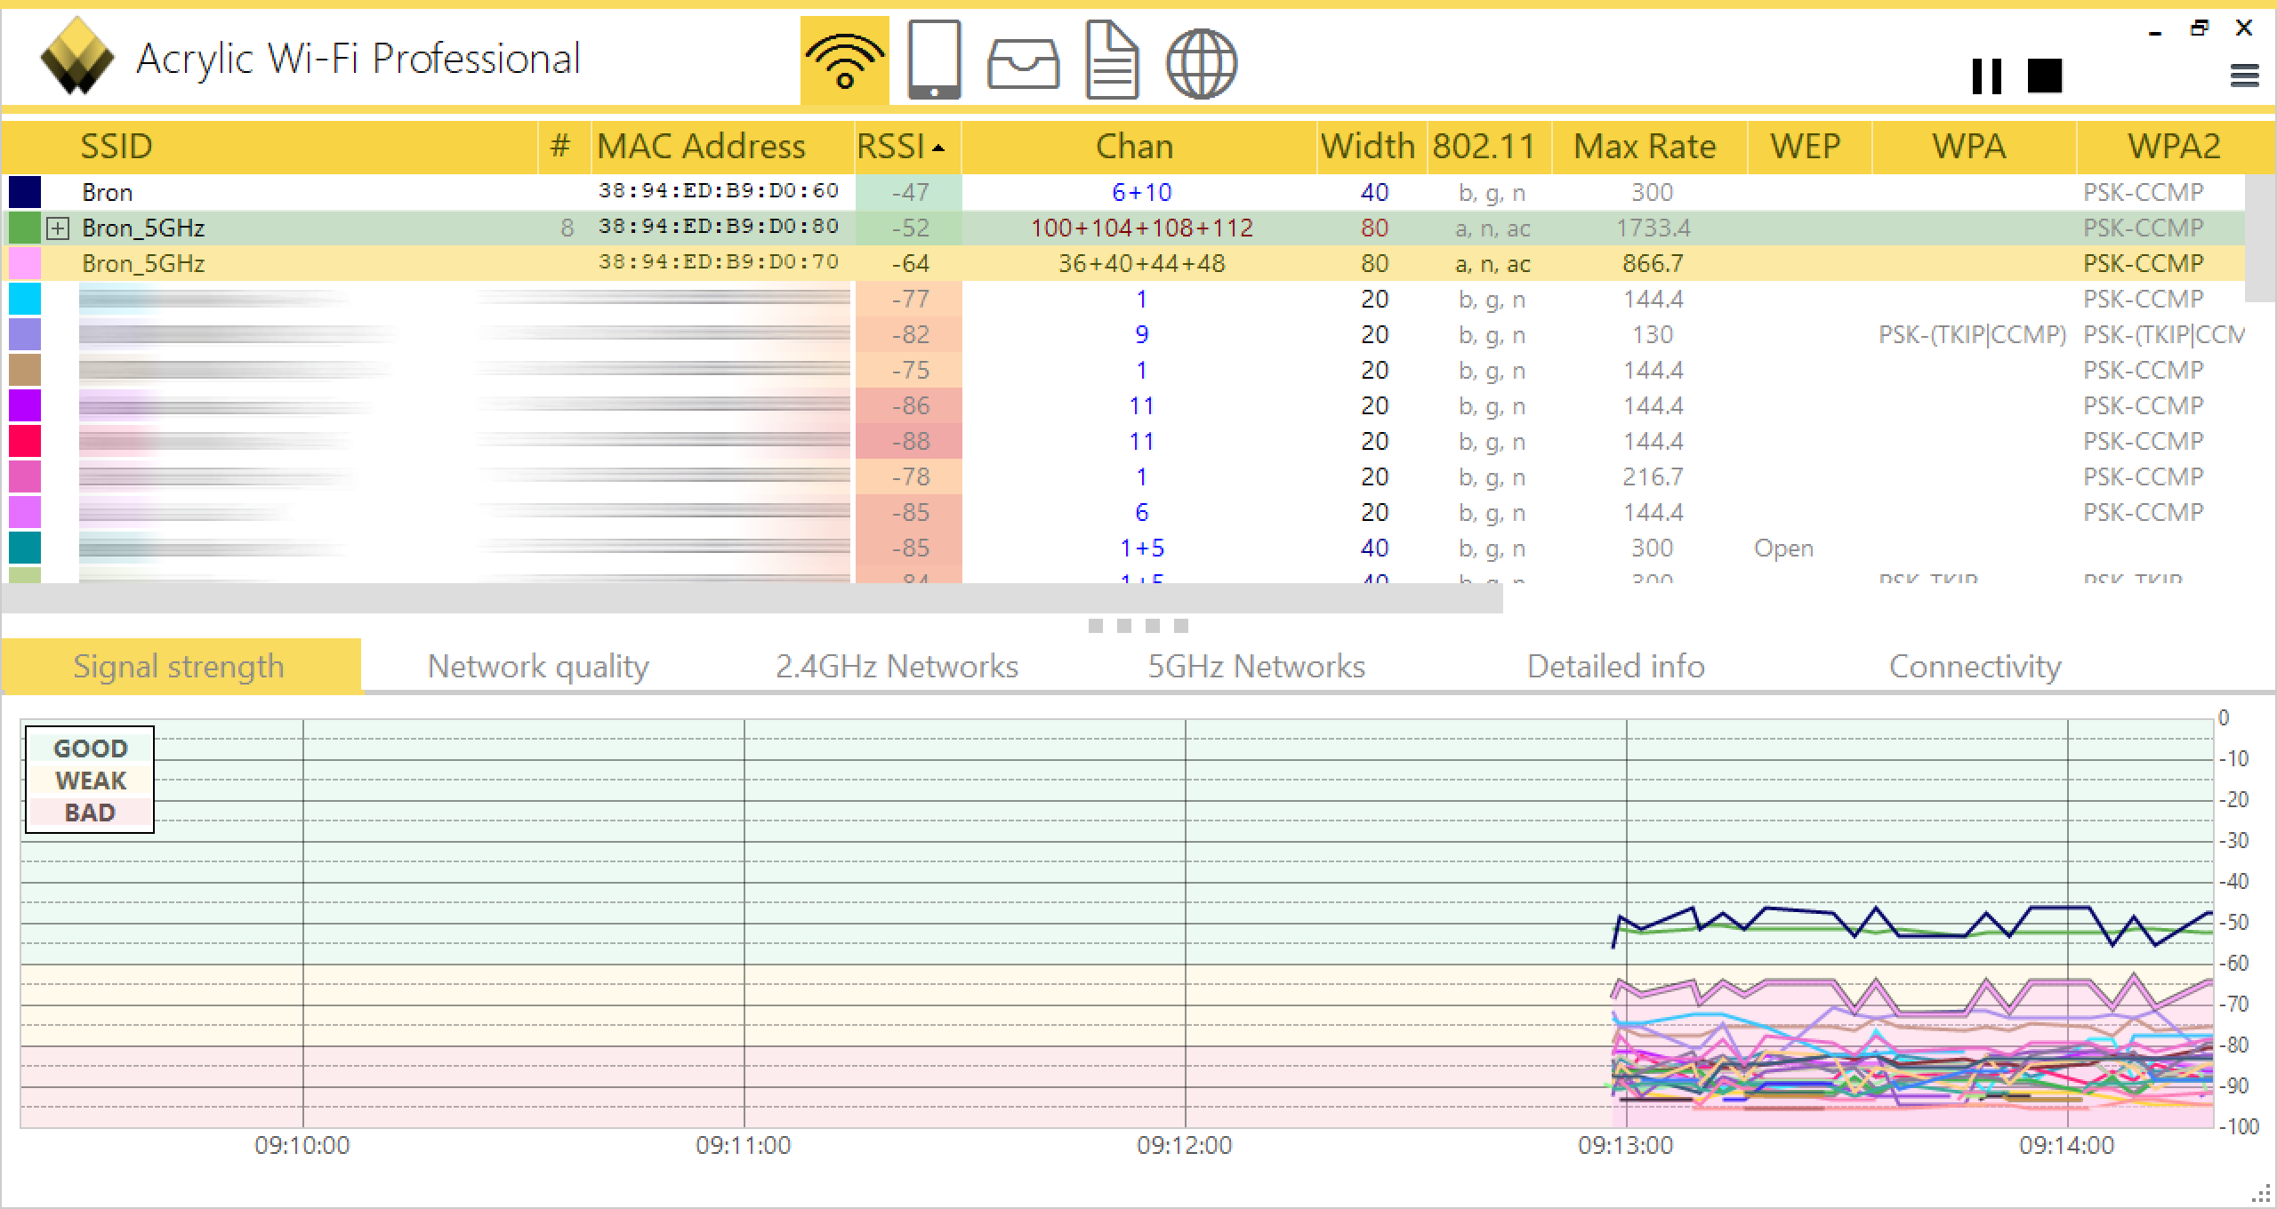Open the mobile devices view icon
2277x1209 pixels.
(934, 60)
